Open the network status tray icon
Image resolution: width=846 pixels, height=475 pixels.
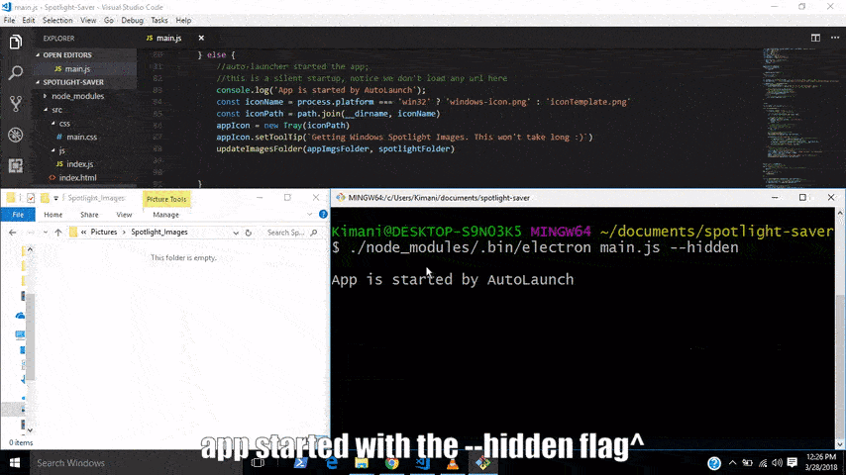(x=763, y=462)
